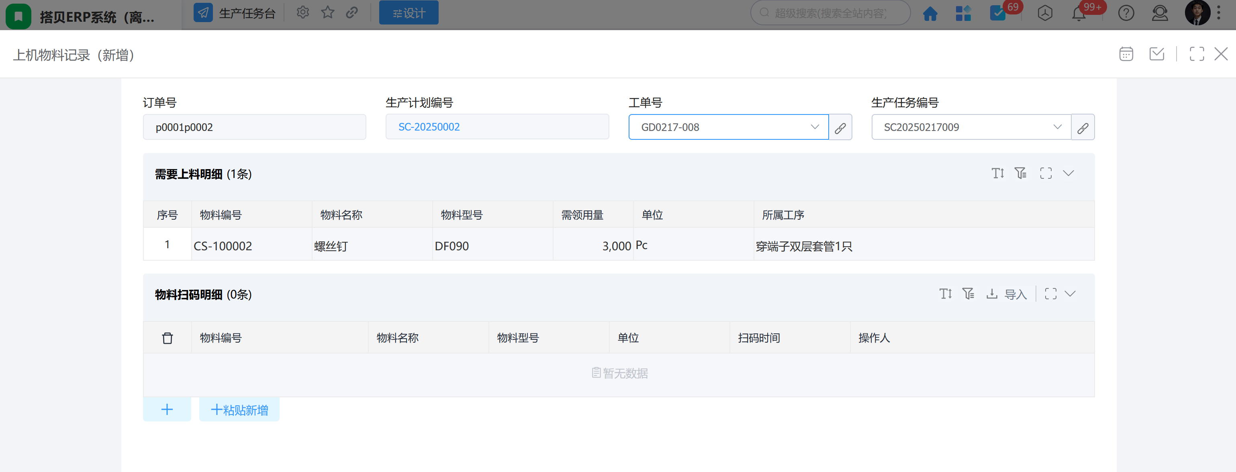Click the trash icon in scan table header

click(167, 338)
